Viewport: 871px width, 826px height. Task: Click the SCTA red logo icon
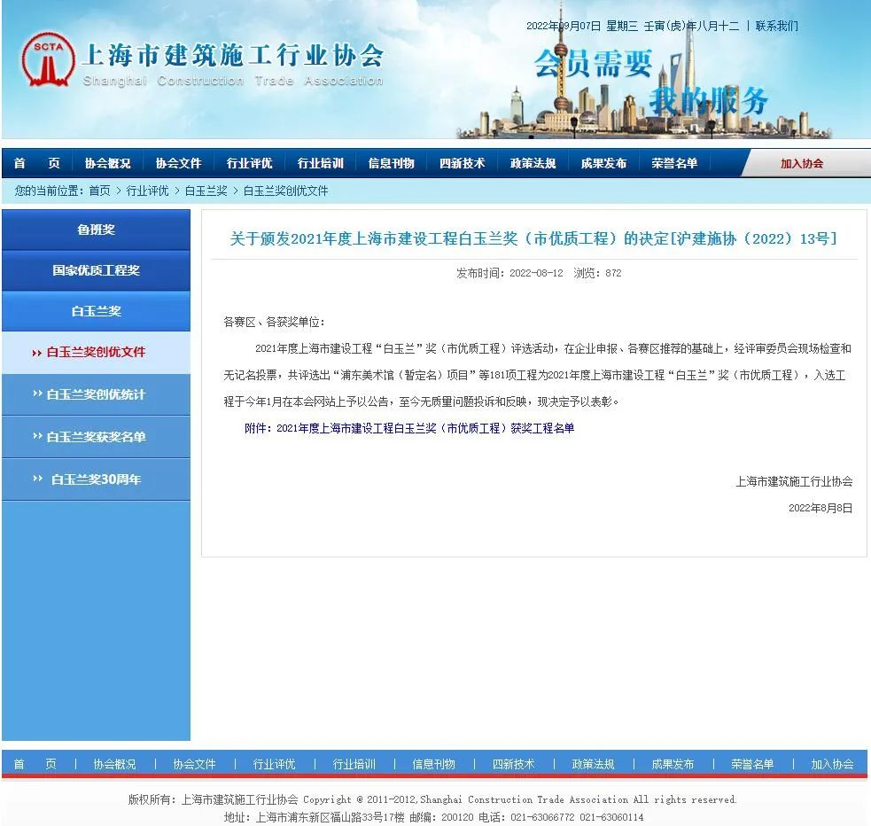[49, 59]
